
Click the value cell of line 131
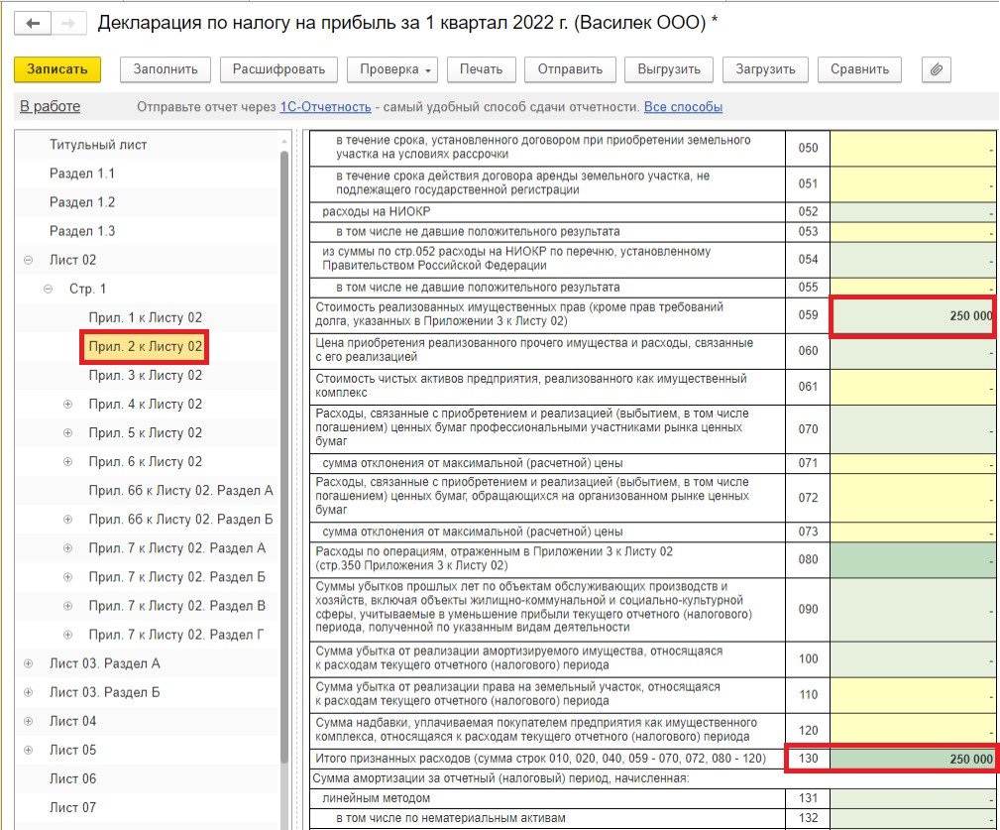pyautogui.click(x=913, y=798)
